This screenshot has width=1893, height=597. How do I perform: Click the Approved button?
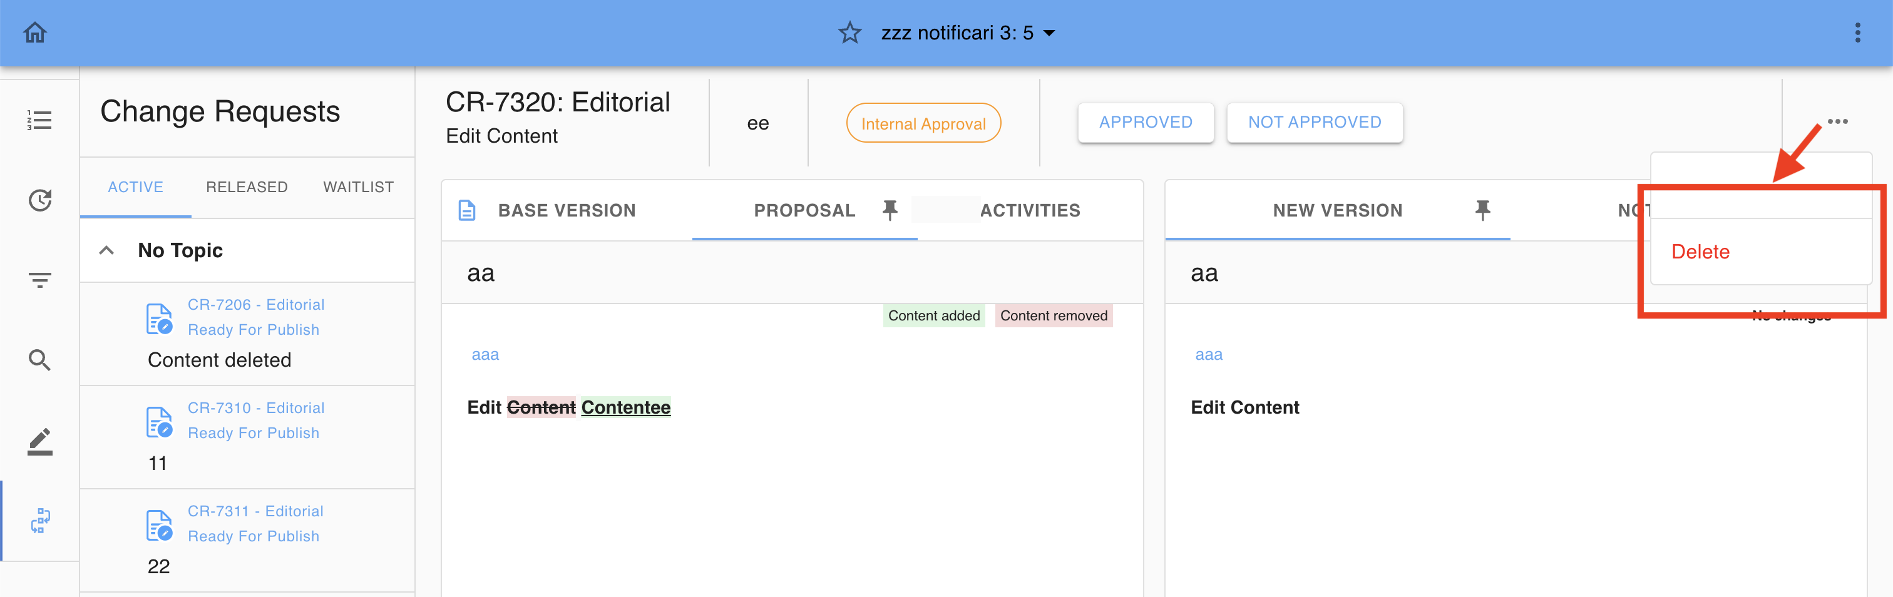[x=1145, y=123]
